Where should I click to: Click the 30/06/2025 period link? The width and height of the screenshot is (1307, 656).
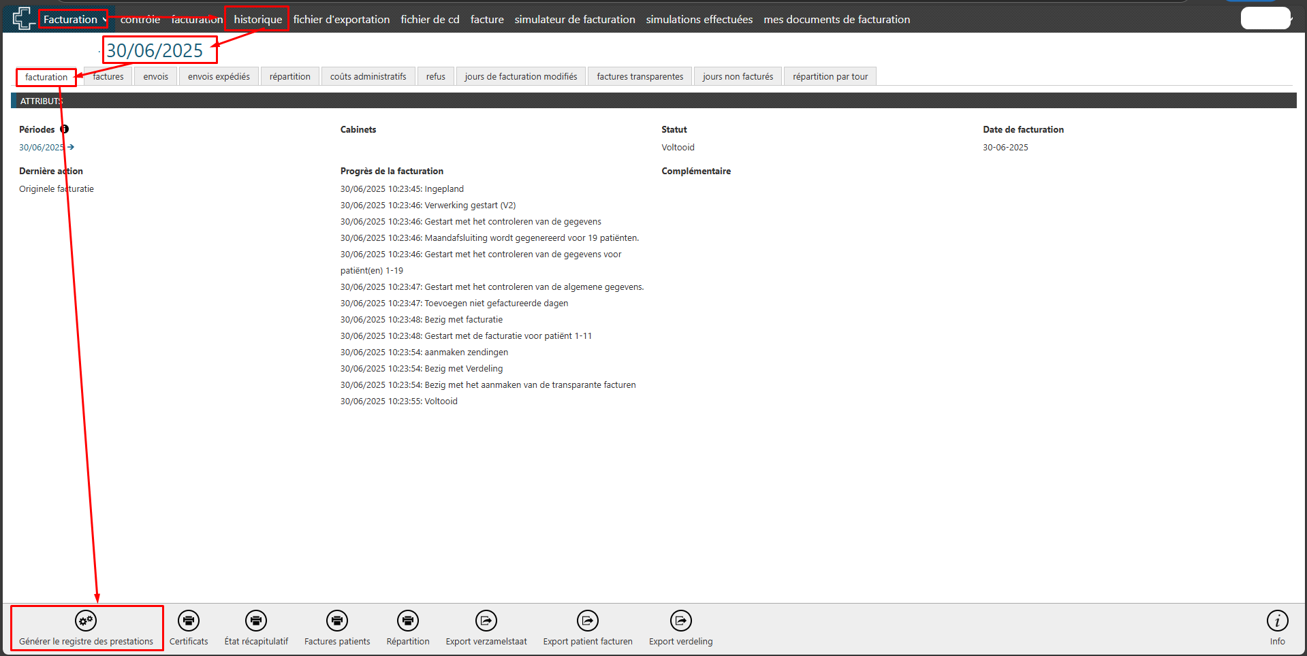click(41, 147)
